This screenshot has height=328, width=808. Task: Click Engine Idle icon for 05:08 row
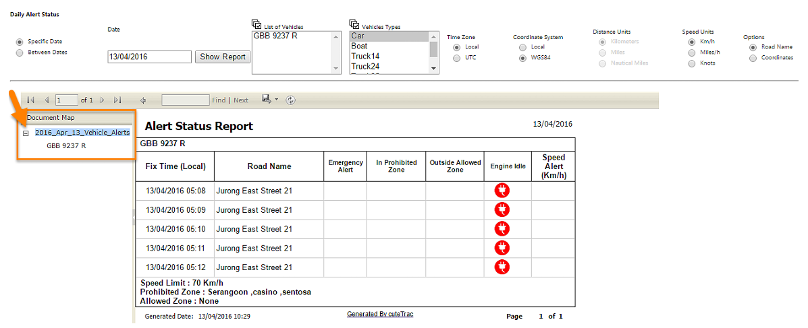pos(502,191)
